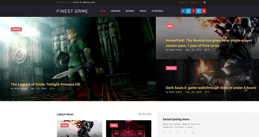Click the Contacts link
This screenshot has width=259, height=137.
point(194,3)
